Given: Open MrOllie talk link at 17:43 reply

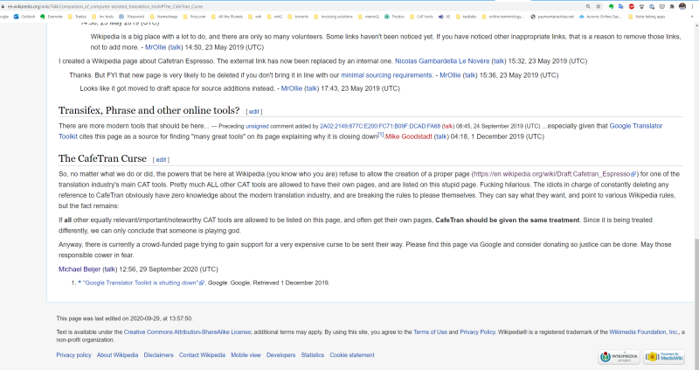Looking at the screenshot, I should 312,88.
